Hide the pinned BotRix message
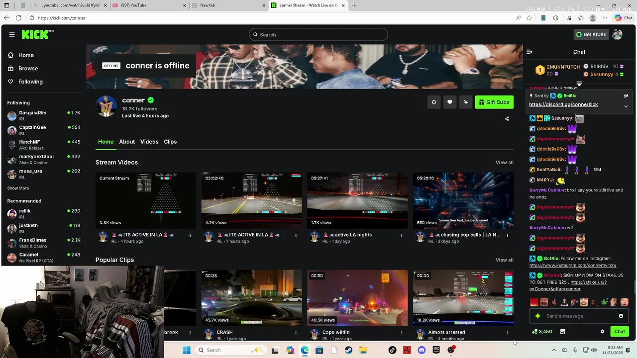Screen dimensions: 637x358 click(626, 96)
